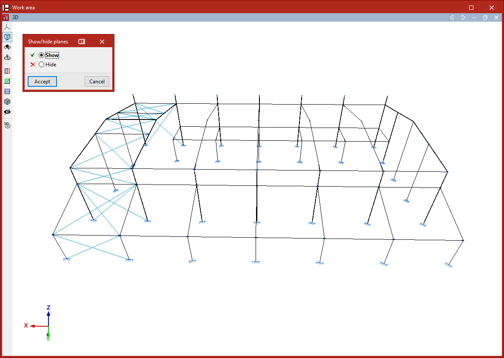The height and width of the screenshot is (358, 504).
Task: Activate the rotate about vertical axis tool
Action: [x=7, y=57]
